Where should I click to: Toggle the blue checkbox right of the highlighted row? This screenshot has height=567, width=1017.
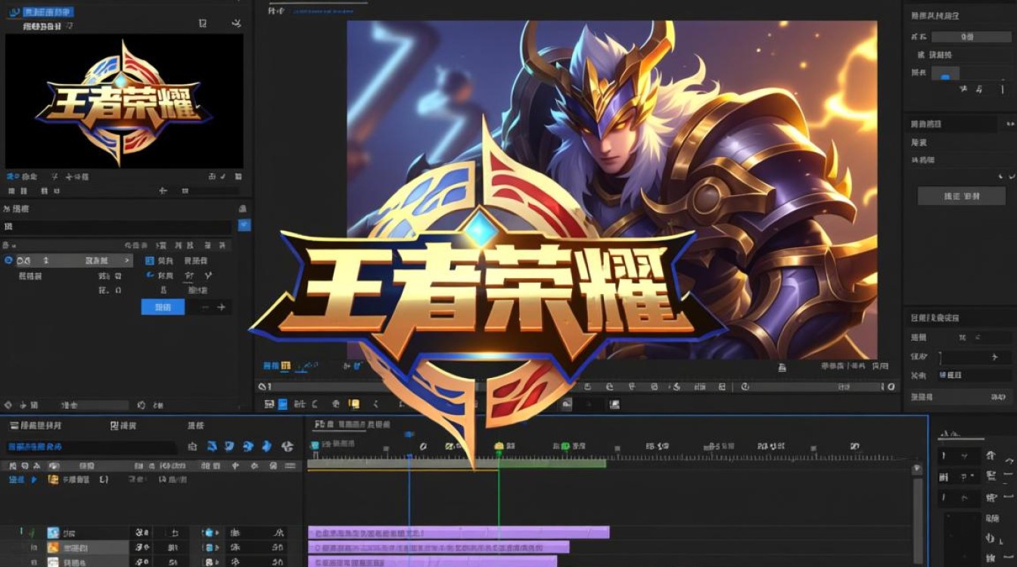click(149, 261)
